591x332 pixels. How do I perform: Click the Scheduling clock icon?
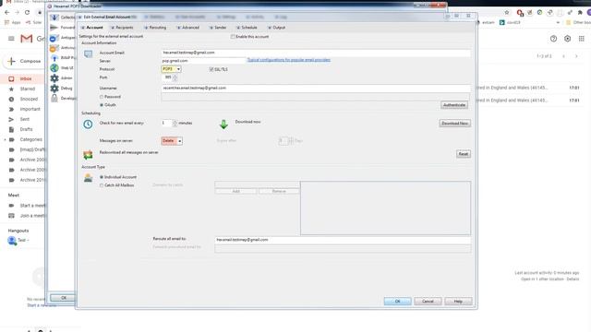pos(88,125)
